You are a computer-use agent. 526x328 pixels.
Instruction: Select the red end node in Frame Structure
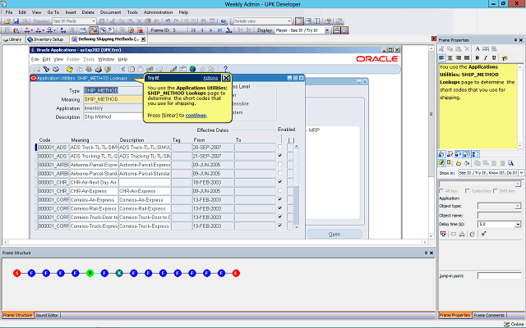236,273
